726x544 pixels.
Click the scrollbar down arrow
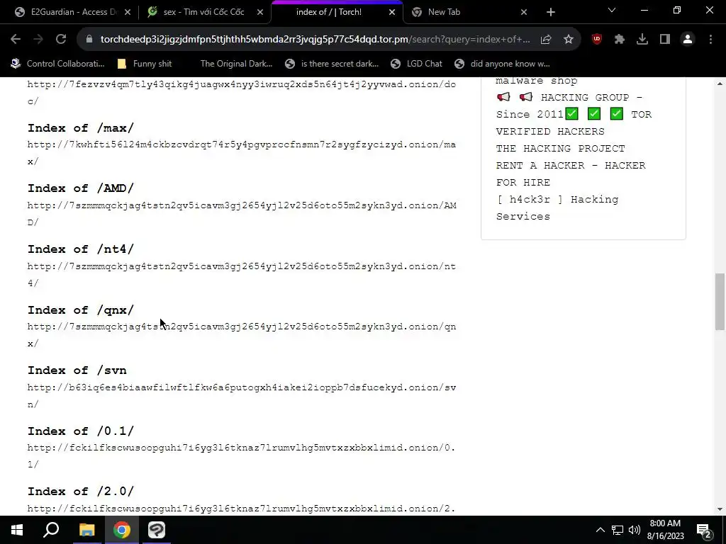pos(720,509)
